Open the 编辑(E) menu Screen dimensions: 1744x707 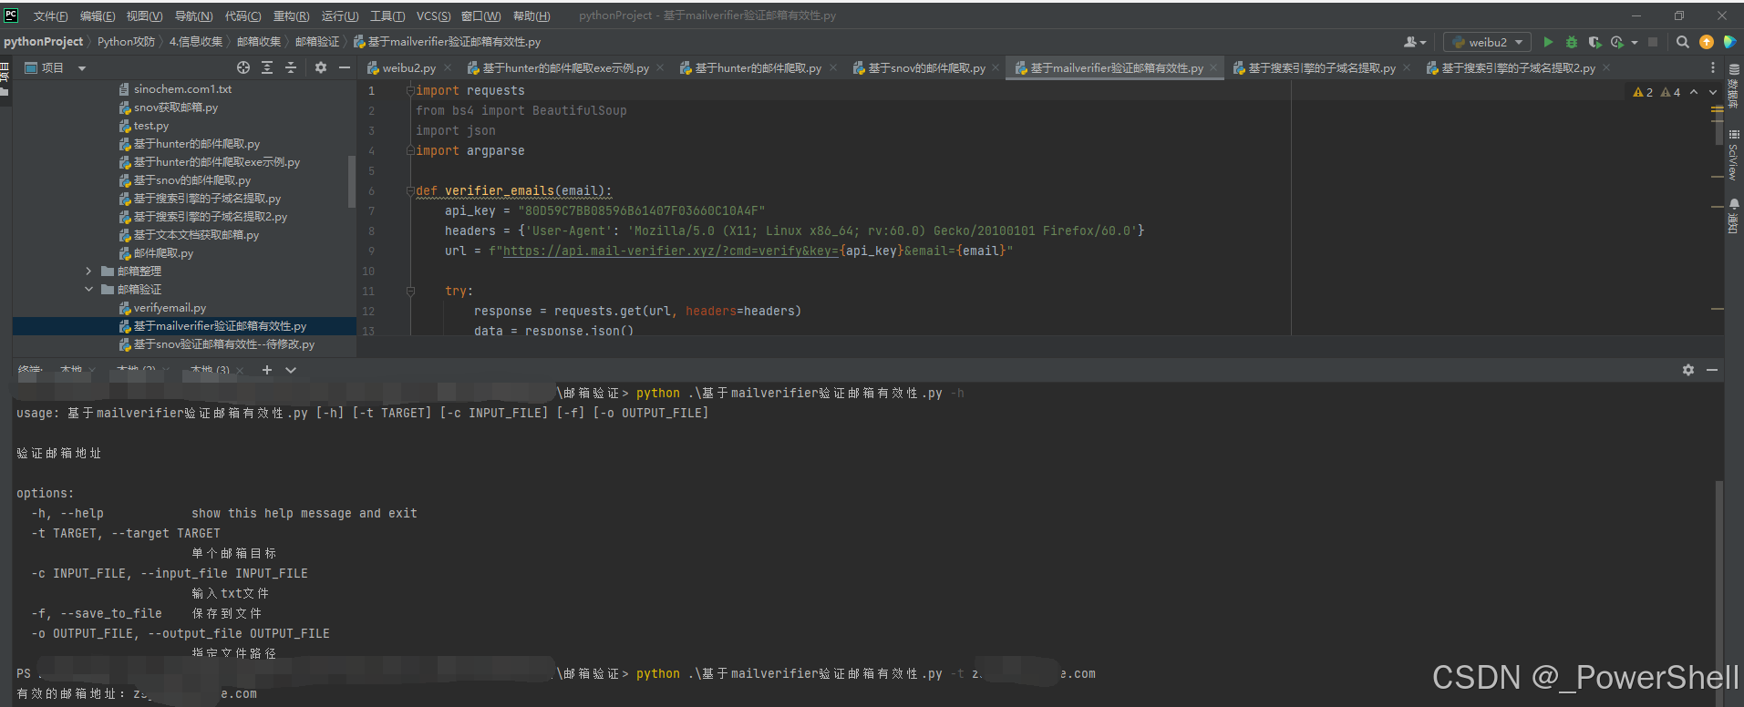(98, 16)
